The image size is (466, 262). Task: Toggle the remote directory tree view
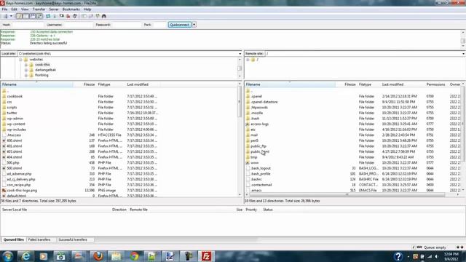tap(33, 16)
